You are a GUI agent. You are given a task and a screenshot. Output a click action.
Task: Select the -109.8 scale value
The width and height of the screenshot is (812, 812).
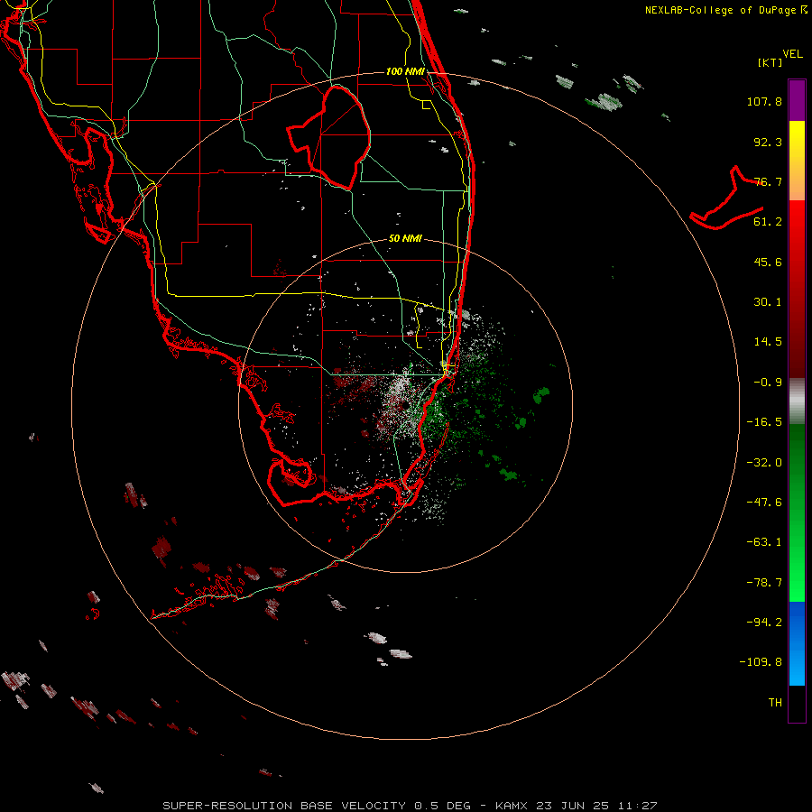[x=761, y=662]
